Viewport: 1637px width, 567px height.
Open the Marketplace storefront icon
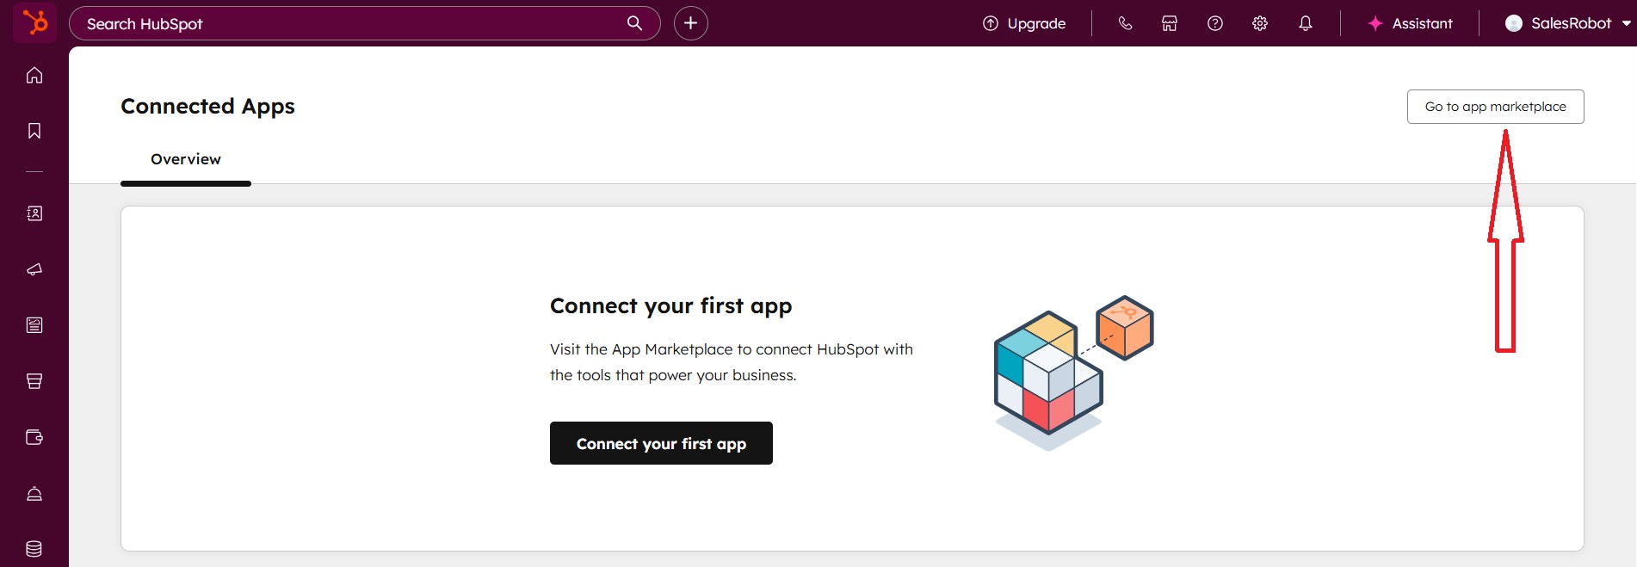[x=1170, y=23]
